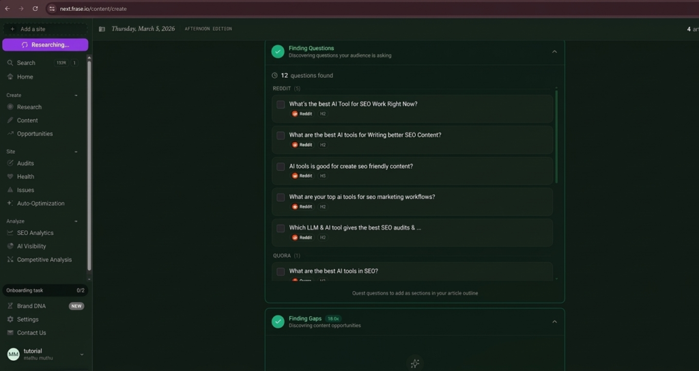Click the AI Visibility icon

tap(10, 247)
